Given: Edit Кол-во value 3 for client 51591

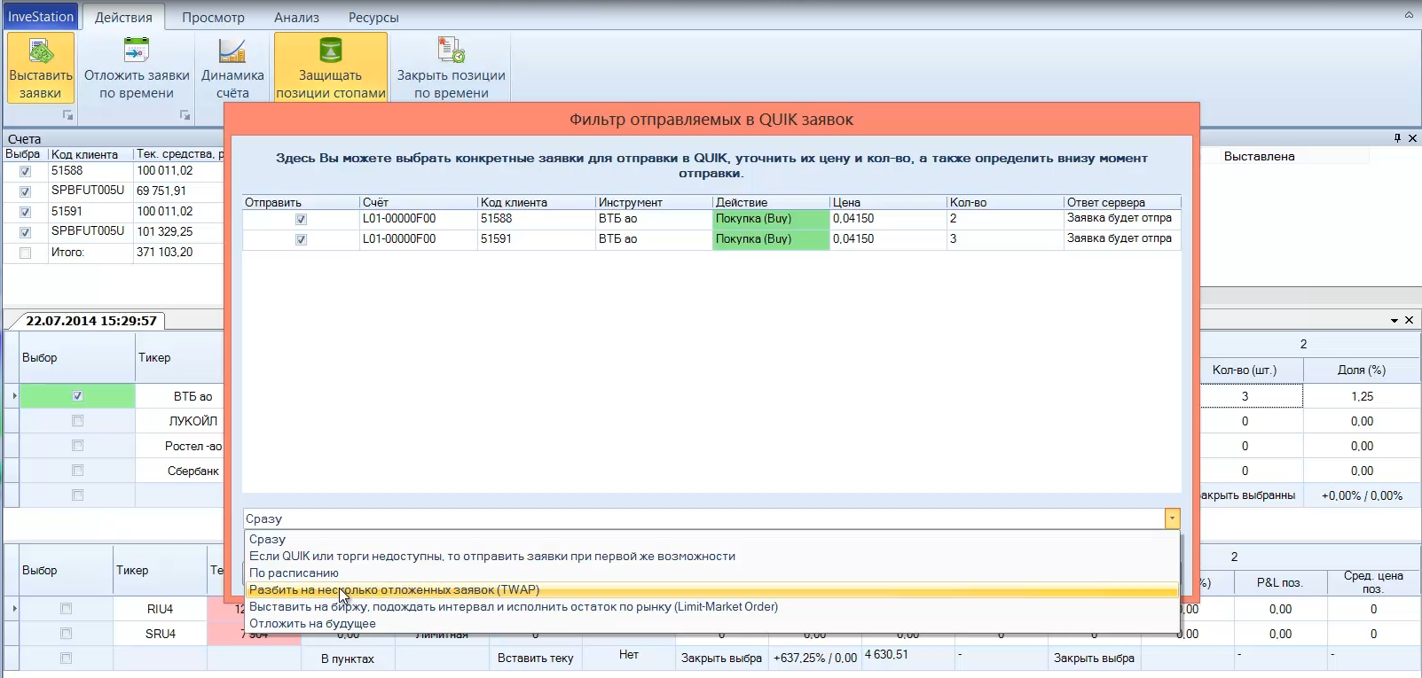Looking at the screenshot, I should (1004, 239).
